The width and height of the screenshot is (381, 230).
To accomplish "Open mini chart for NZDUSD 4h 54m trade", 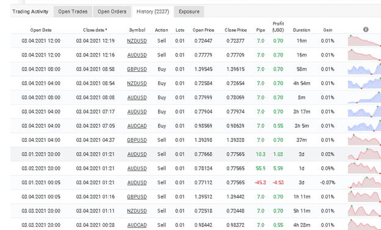I will [365, 83].
